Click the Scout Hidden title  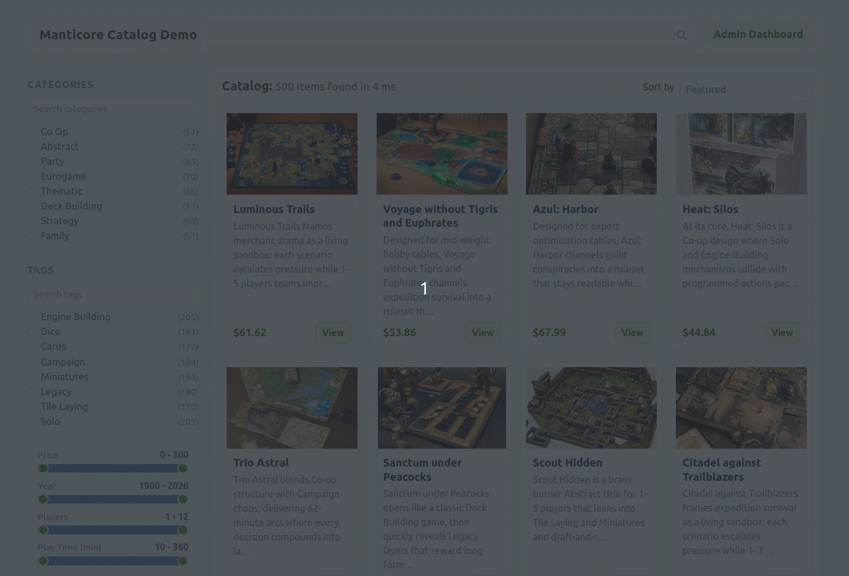(567, 462)
